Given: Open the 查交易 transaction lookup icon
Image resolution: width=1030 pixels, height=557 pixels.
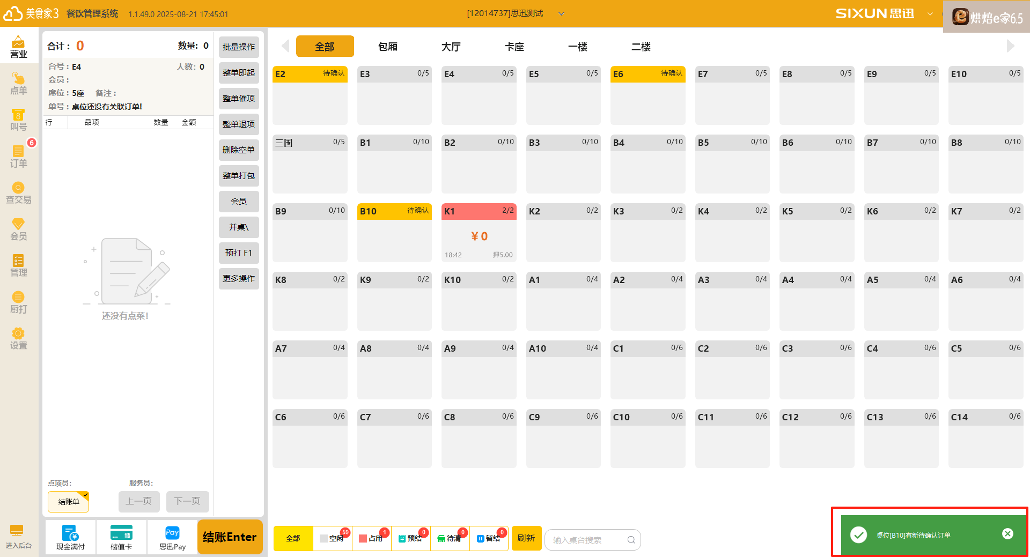Looking at the screenshot, I should (18, 192).
